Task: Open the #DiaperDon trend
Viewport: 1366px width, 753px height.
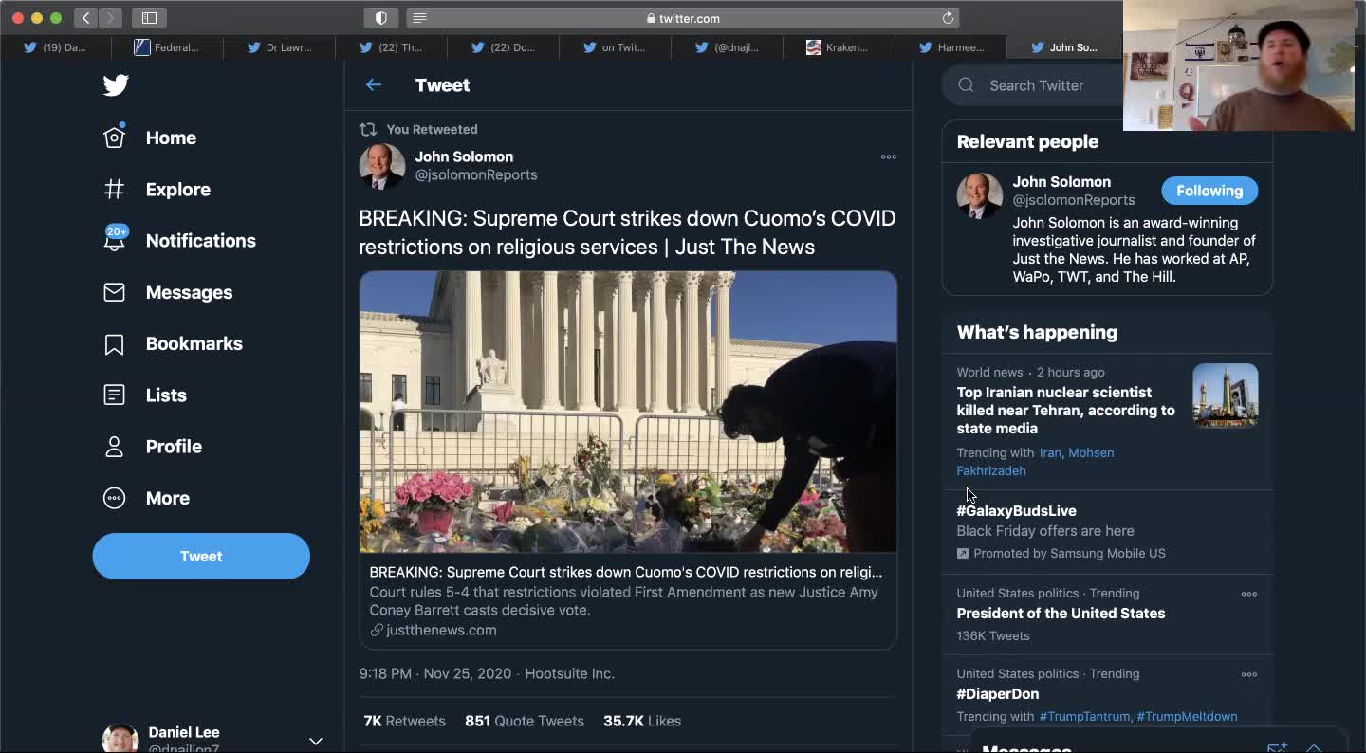Action: 998,694
